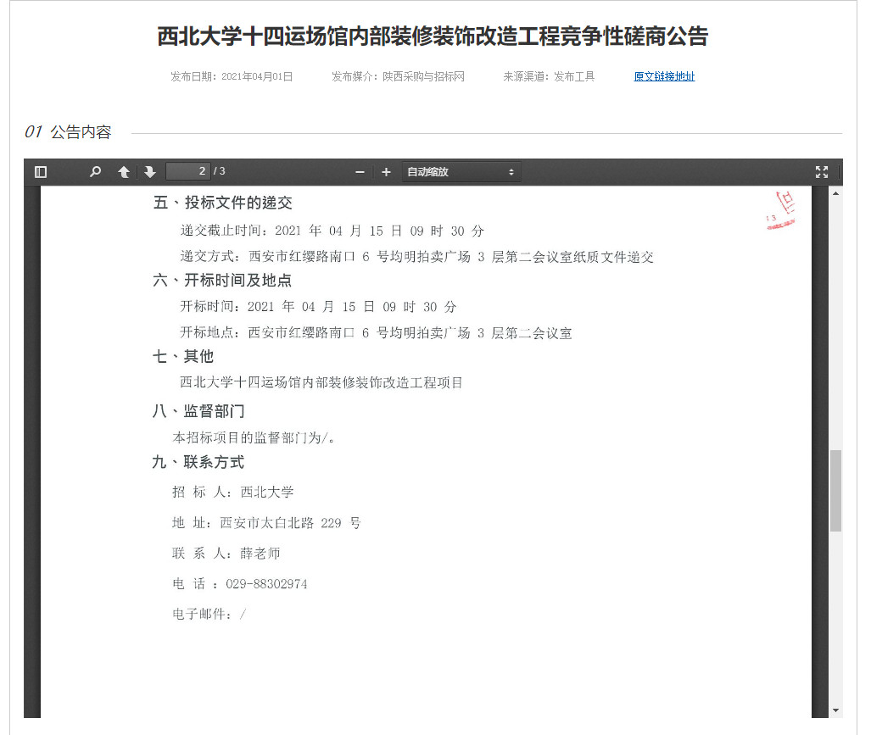The width and height of the screenshot is (871, 735).
Task: Open the find-in-document search tool
Action: coord(96,172)
